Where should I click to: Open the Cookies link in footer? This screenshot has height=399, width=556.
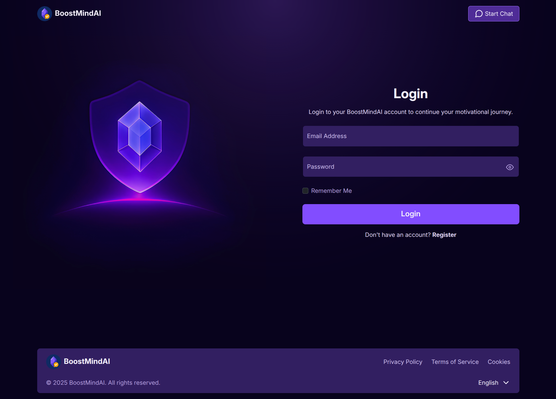coord(499,362)
